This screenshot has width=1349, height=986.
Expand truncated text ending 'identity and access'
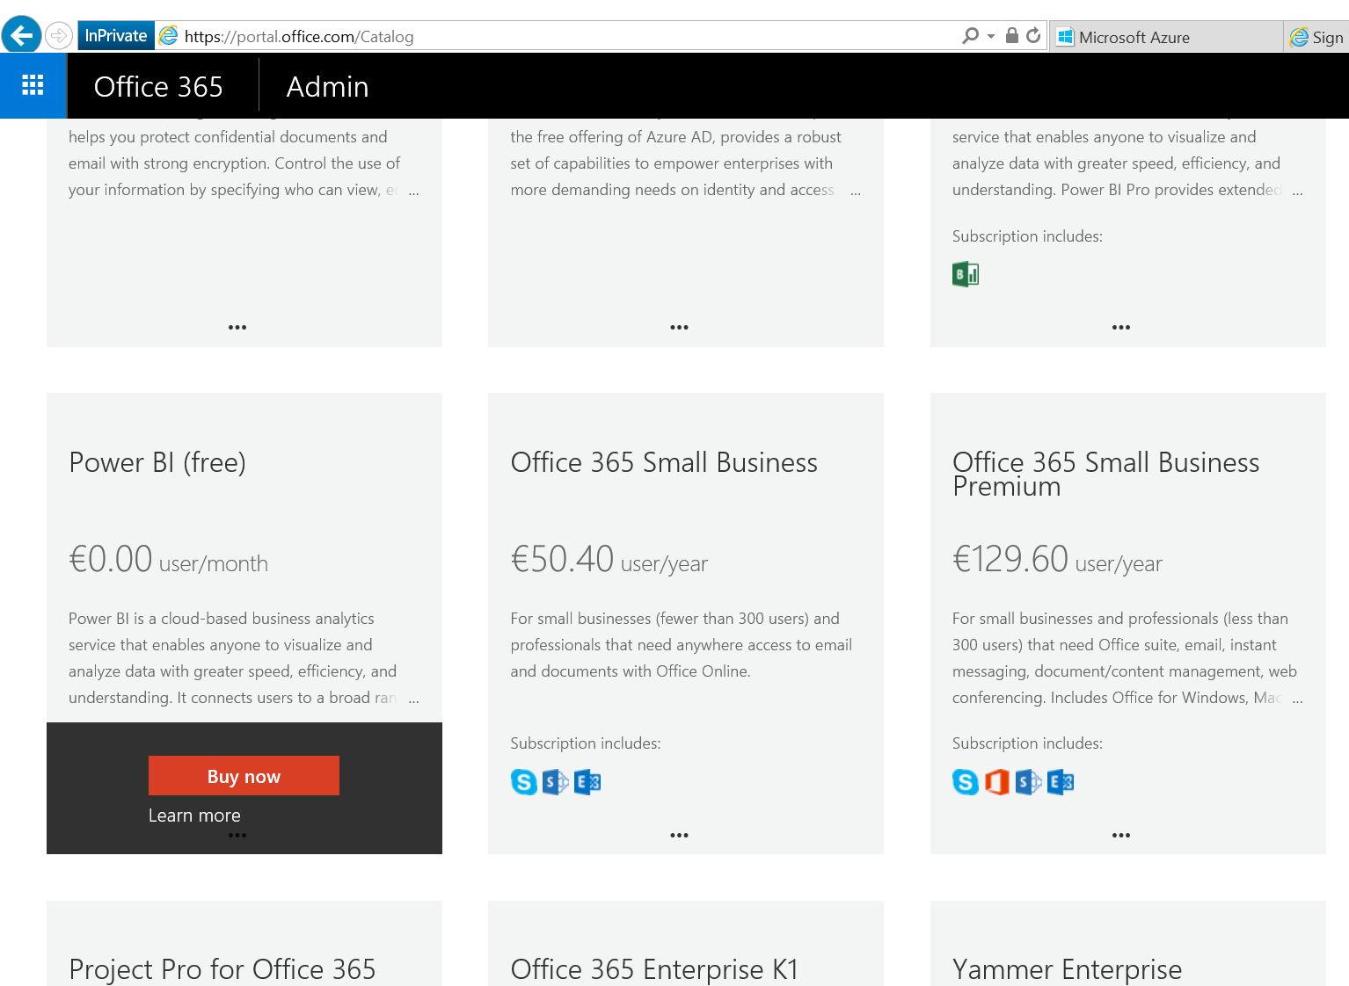click(x=856, y=192)
